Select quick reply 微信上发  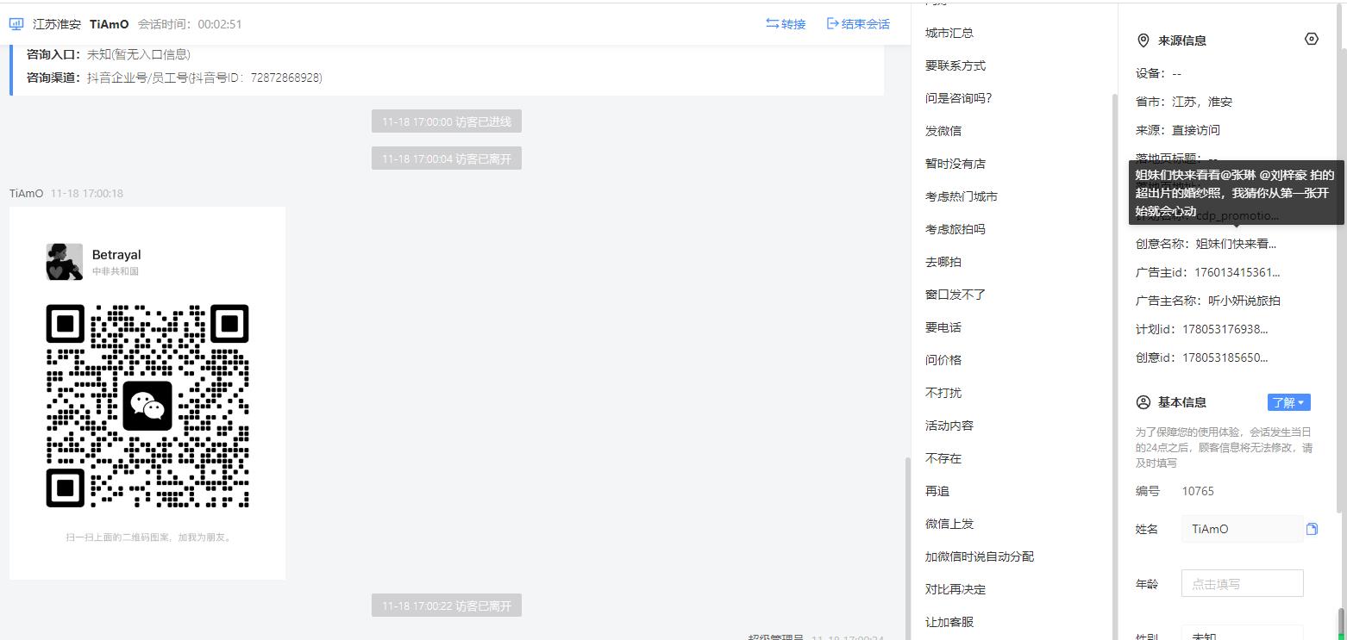click(x=949, y=524)
